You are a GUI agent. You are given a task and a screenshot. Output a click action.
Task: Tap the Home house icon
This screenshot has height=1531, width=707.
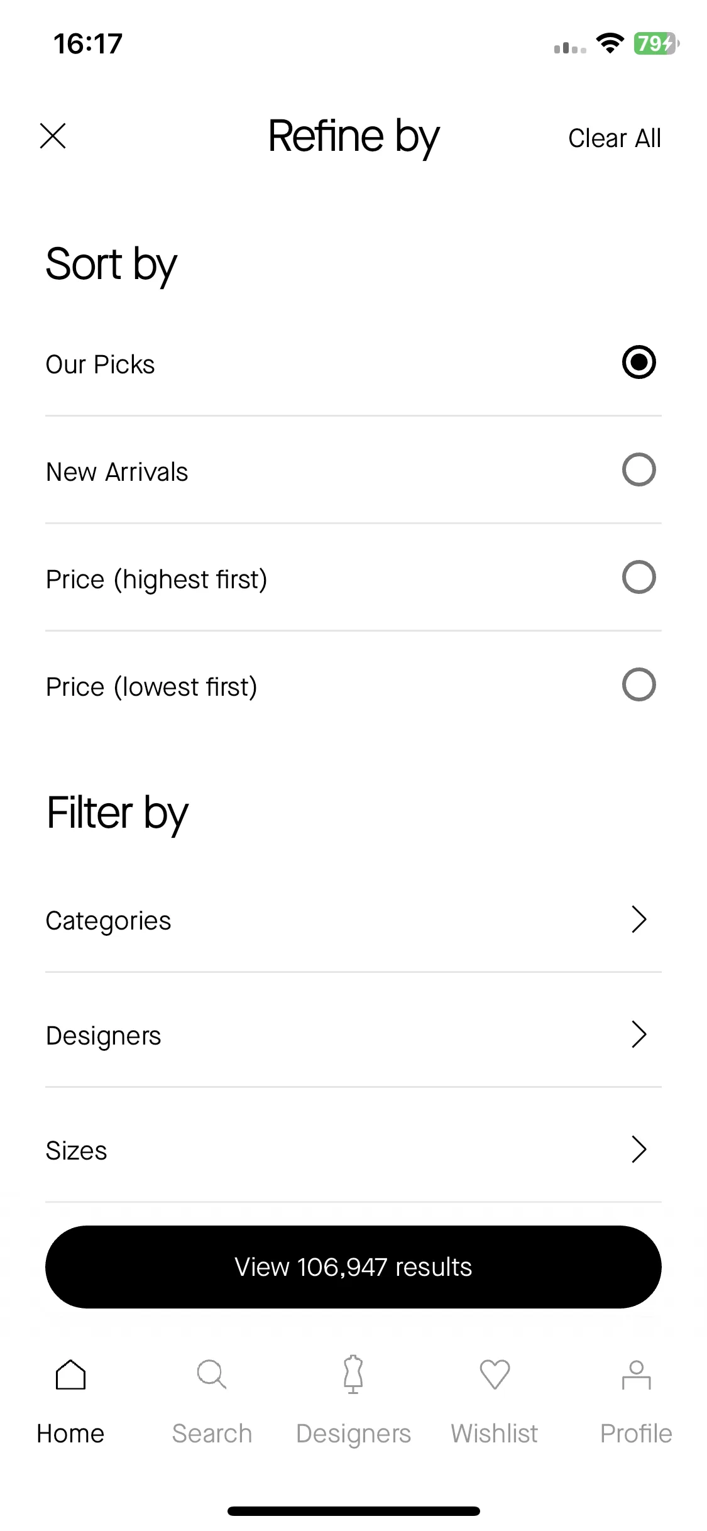point(70,1375)
